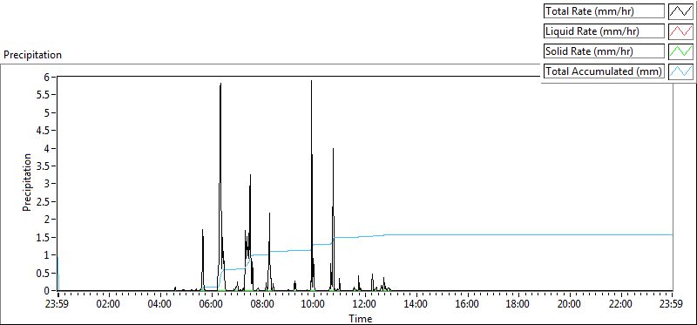Image resolution: width=697 pixels, height=325 pixels.
Task: Click the Liquid Rate red line legend icon
Action: (681, 30)
